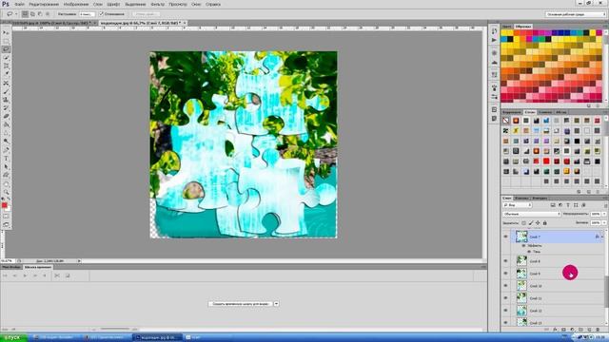Click the refine edge button

(x=146, y=14)
